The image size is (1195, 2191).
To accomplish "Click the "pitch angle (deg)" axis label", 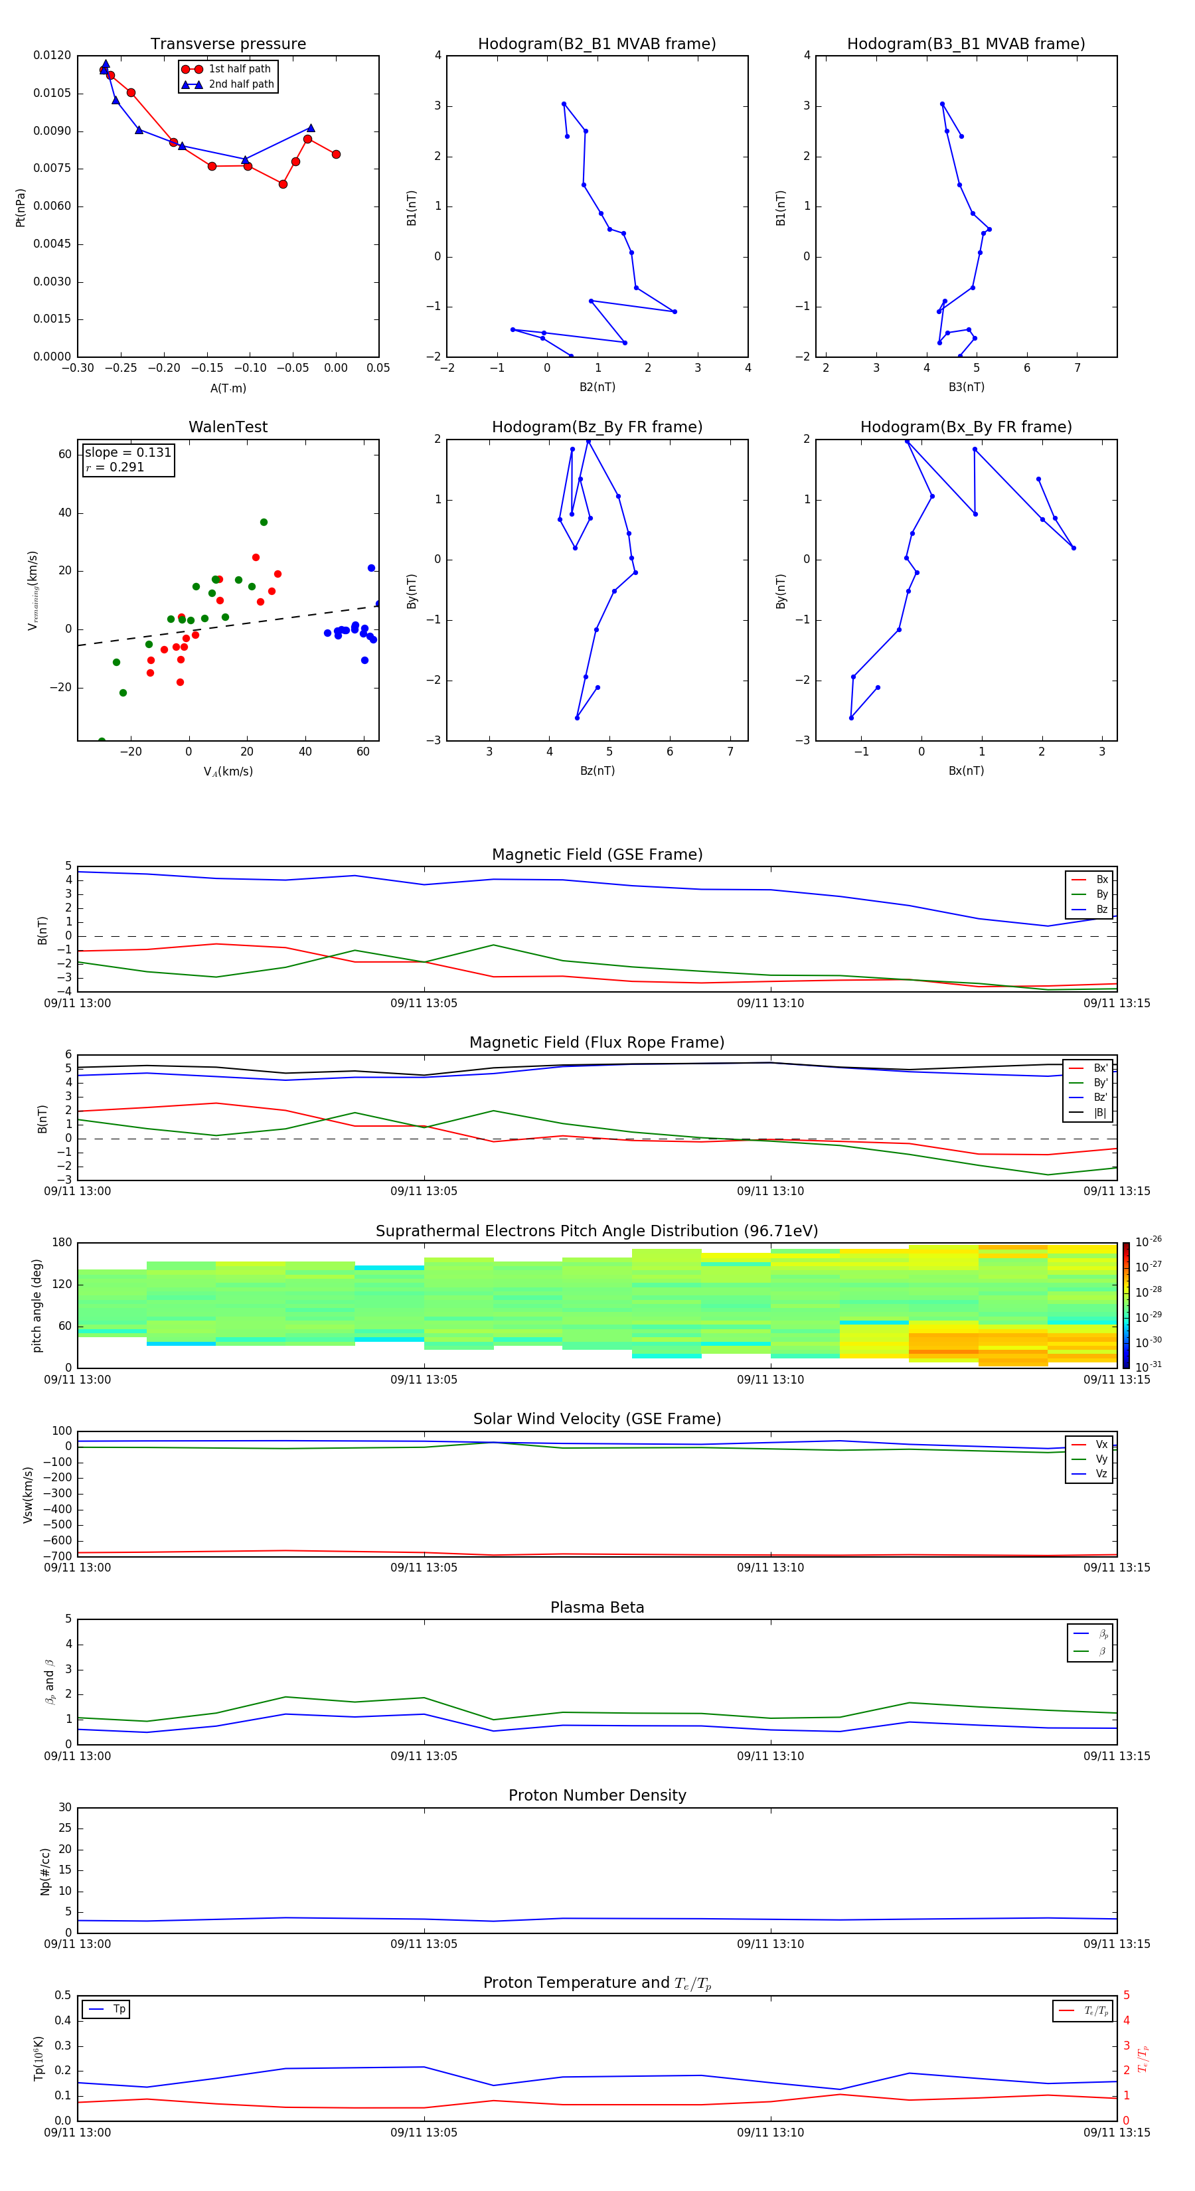I will [37, 1305].
